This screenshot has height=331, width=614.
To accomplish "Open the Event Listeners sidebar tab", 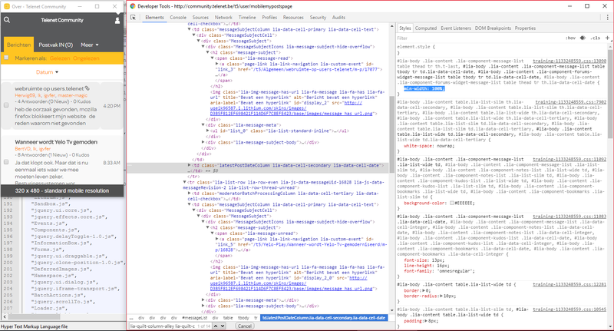I will pyautogui.click(x=456, y=28).
